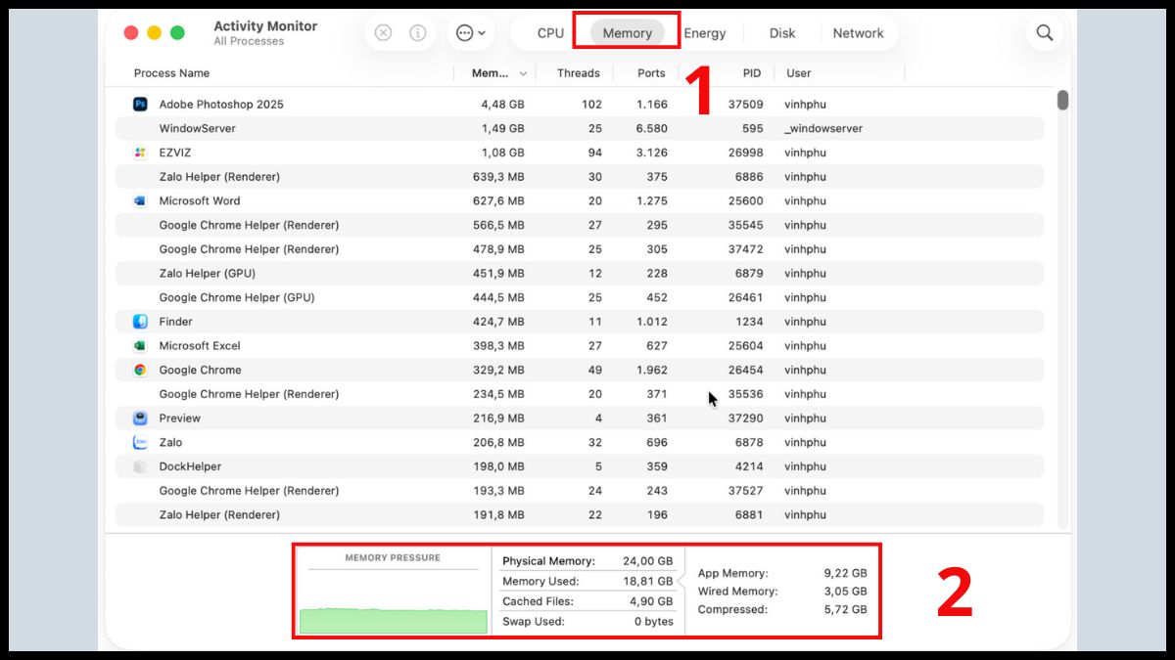The height and width of the screenshot is (660, 1175).
Task: Switch to the CPU tab
Action: coord(550,33)
